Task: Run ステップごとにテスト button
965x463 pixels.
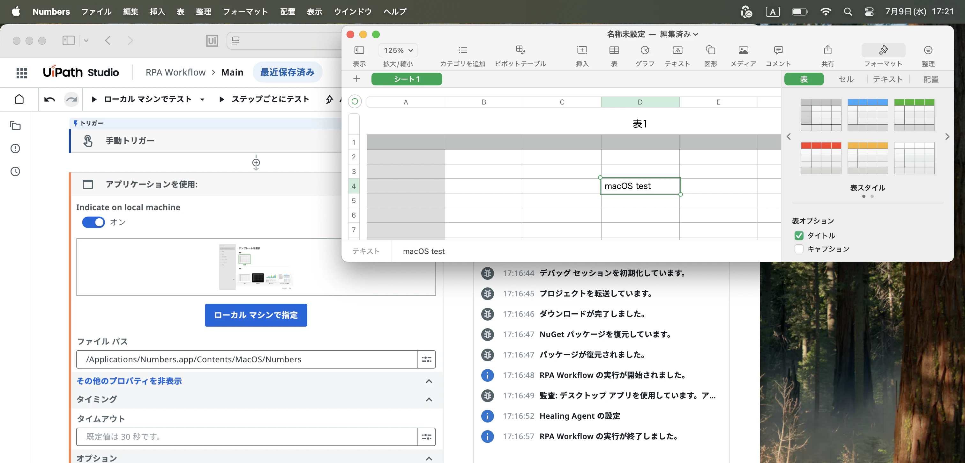Action: coord(264,99)
